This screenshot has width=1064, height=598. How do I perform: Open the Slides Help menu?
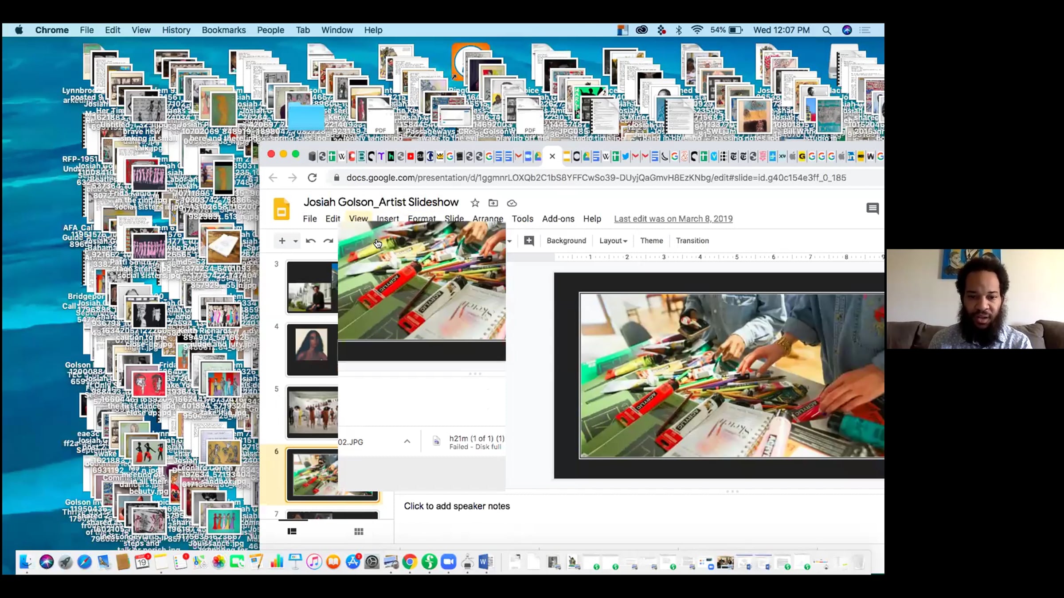592,219
